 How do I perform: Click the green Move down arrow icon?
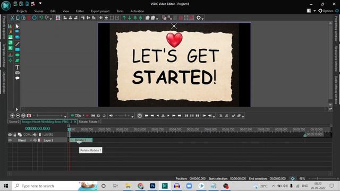(x=130, y=18)
